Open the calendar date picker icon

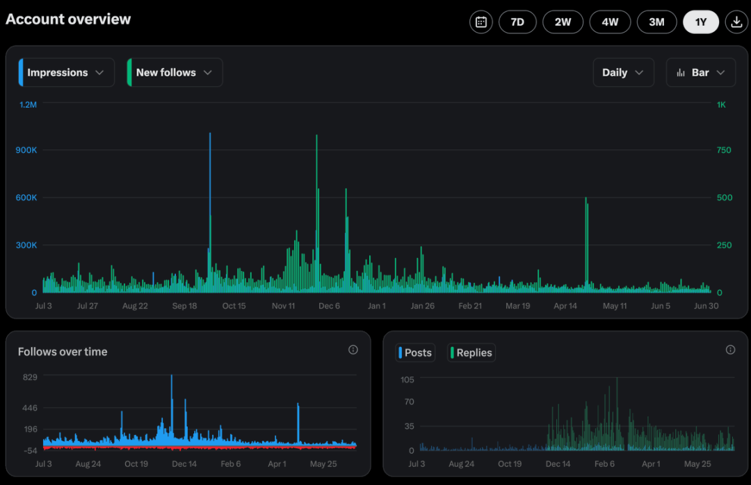pos(481,22)
